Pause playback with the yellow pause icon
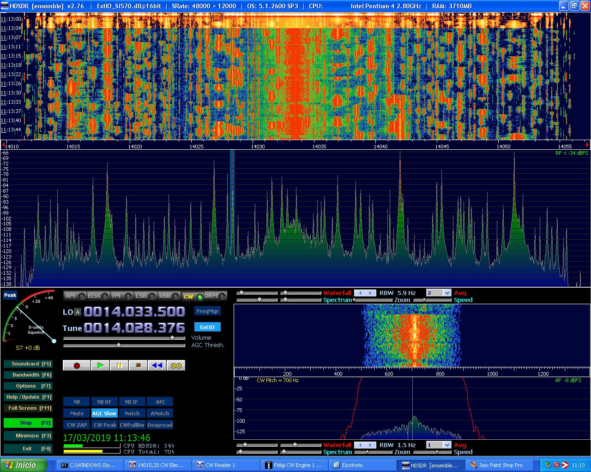The height and width of the screenshot is (472, 591). coord(119,366)
